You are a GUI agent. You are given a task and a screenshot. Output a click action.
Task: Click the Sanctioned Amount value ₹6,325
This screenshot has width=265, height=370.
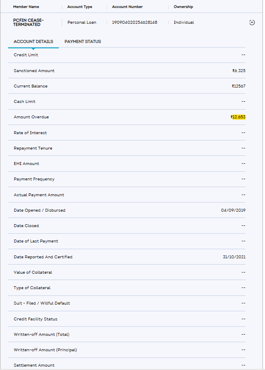tap(239, 71)
